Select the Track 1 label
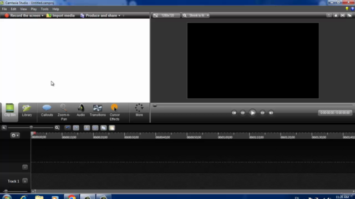 [13, 181]
